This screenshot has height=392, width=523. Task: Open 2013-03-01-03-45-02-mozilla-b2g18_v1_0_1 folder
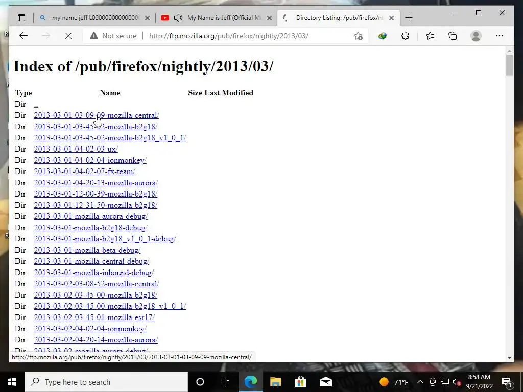click(110, 138)
